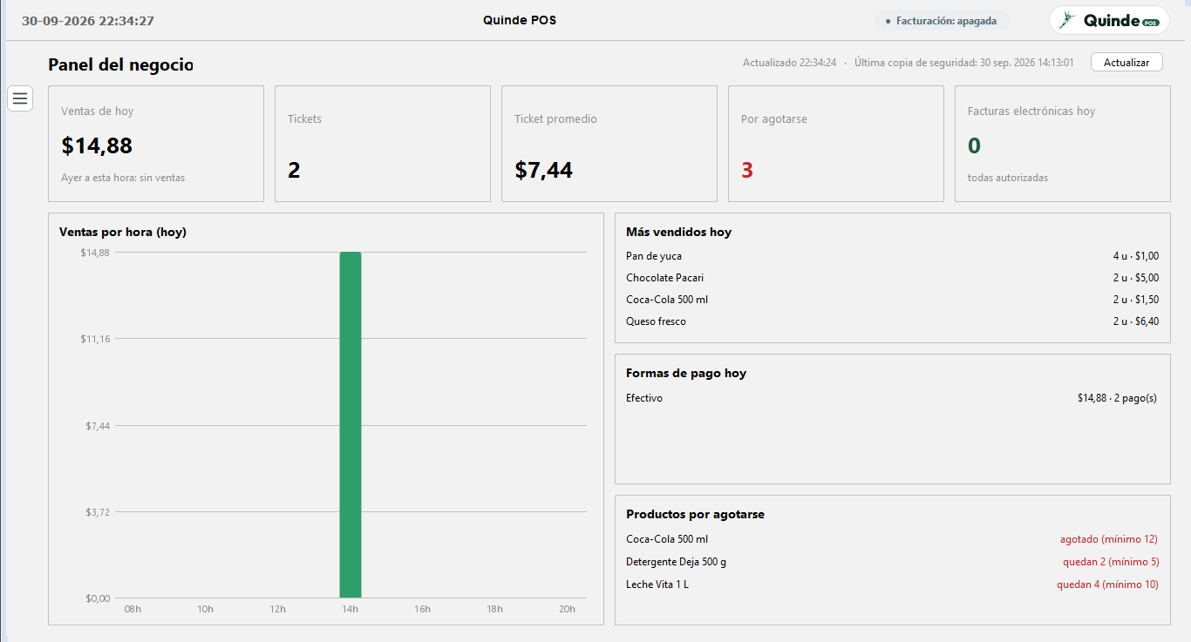This screenshot has height=642, width=1191.
Task: Select the Detergente Deja 500 g row
Action: 893,562
